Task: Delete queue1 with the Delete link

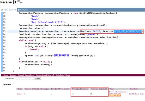Action: click(x=142, y=94)
